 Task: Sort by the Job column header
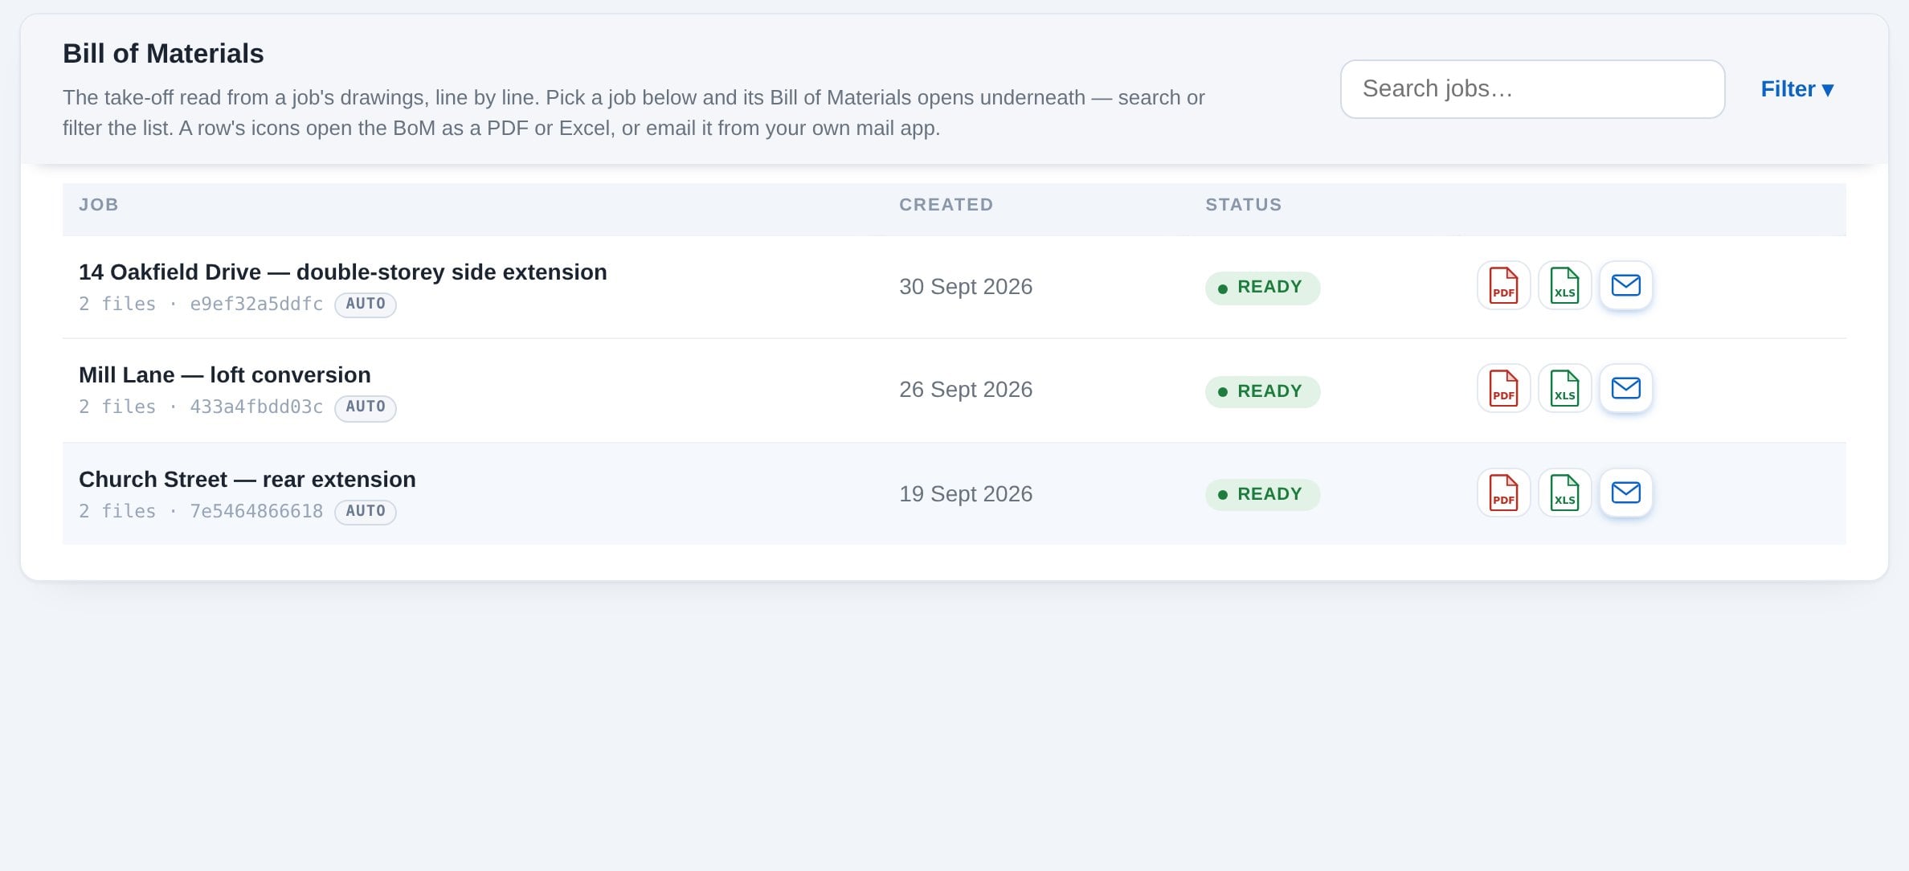coord(99,205)
